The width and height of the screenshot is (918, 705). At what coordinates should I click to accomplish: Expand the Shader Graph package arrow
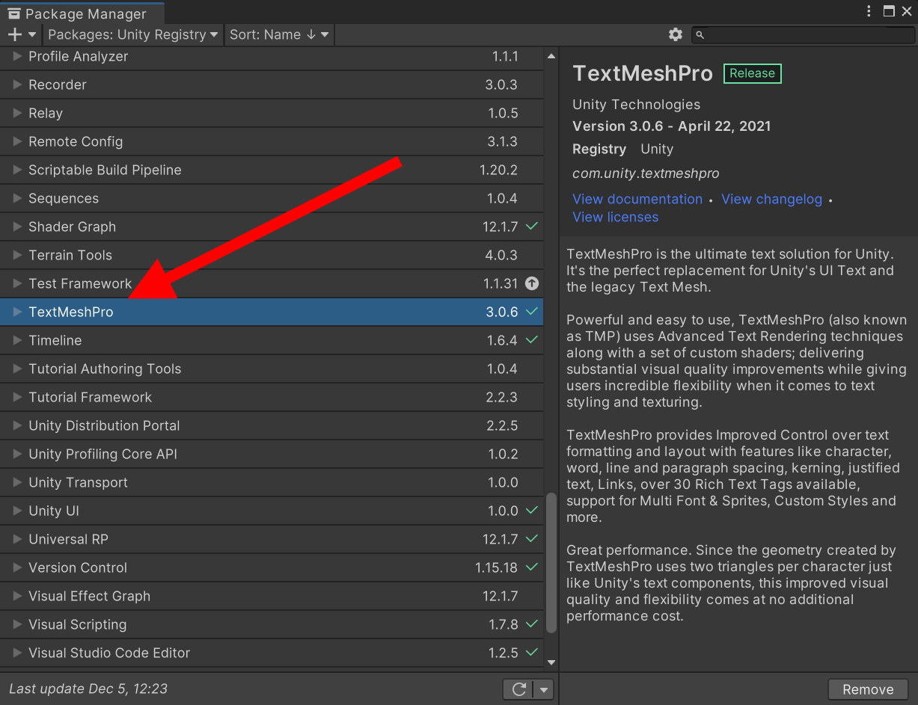pyautogui.click(x=17, y=227)
